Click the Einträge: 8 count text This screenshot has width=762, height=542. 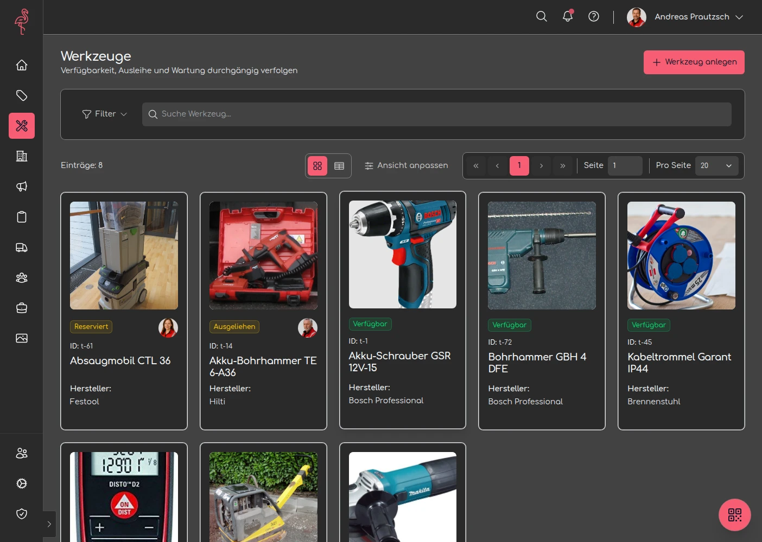point(82,165)
